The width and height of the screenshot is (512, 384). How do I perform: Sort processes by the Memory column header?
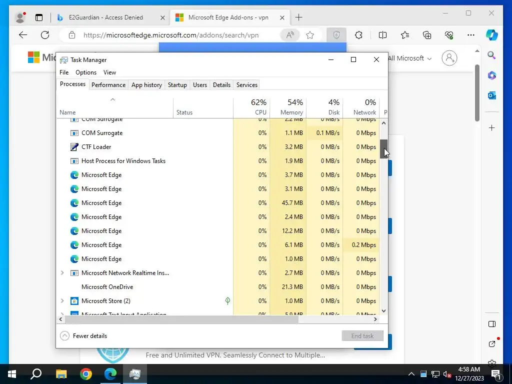point(288,107)
